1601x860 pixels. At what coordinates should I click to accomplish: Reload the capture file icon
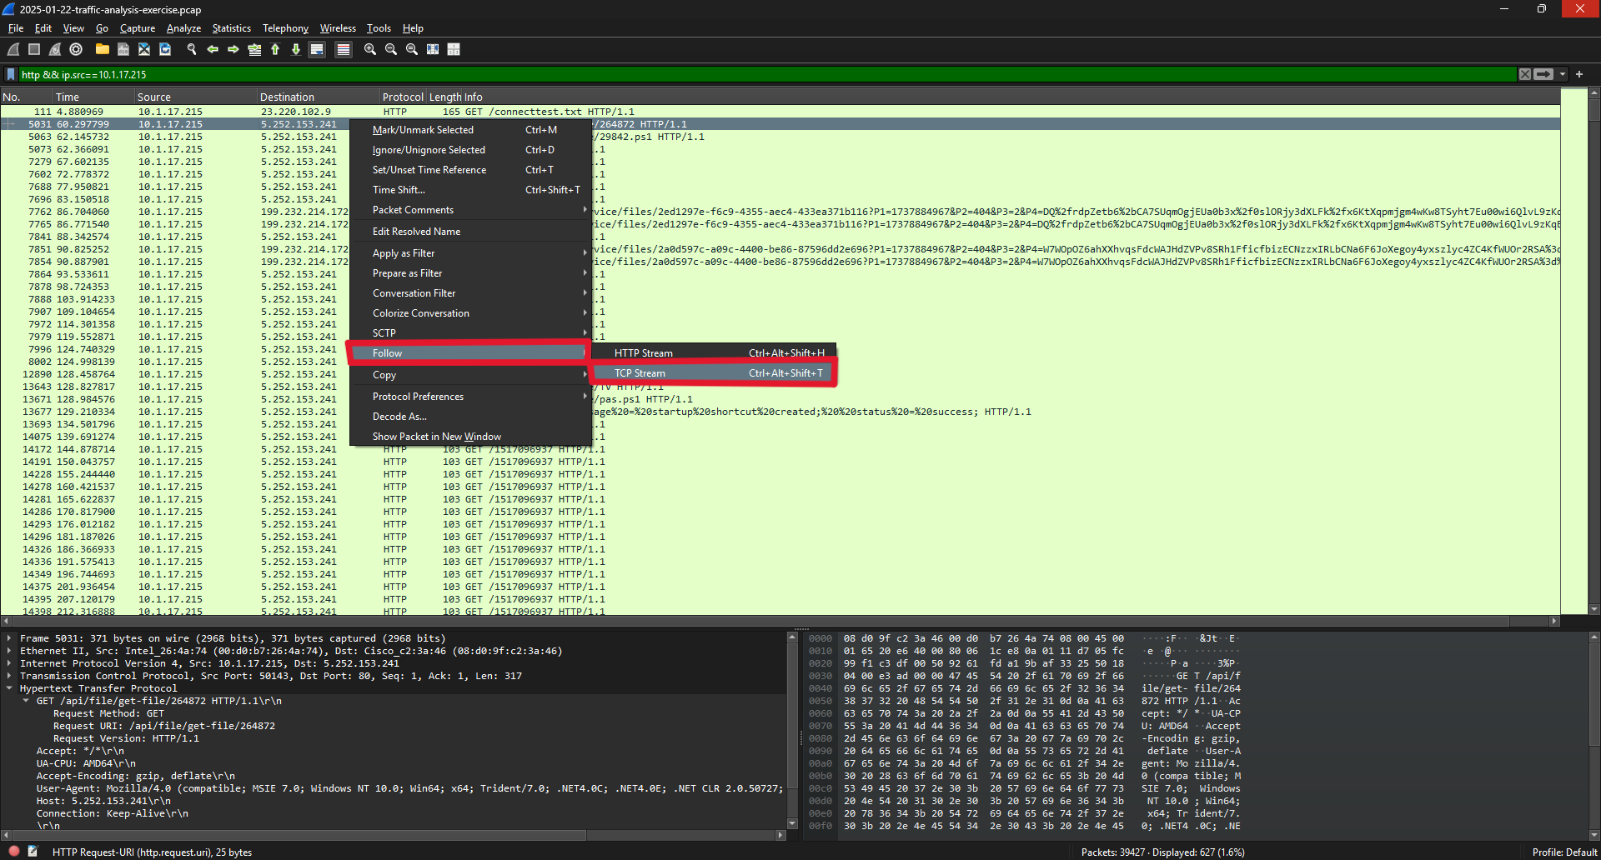click(x=165, y=50)
